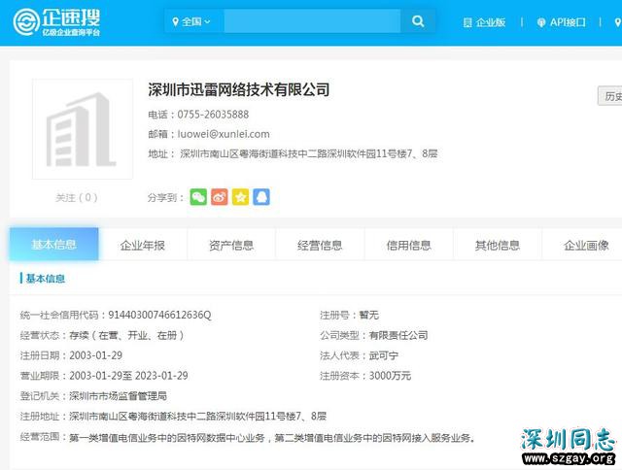
Task: Click the legal representative name 武可宁
Action: (384, 355)
